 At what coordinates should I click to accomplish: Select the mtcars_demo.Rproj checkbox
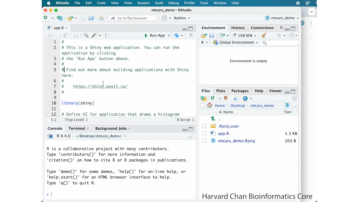click(204, 141)
